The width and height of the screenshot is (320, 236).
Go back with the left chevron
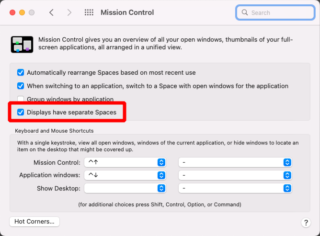coord(51,12)
